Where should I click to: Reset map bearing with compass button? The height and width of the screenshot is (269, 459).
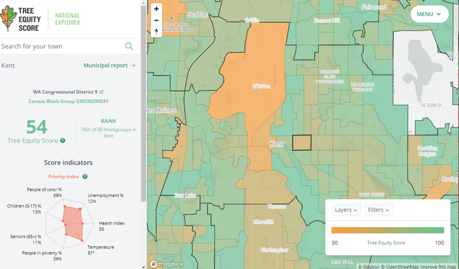coord(156,31)
